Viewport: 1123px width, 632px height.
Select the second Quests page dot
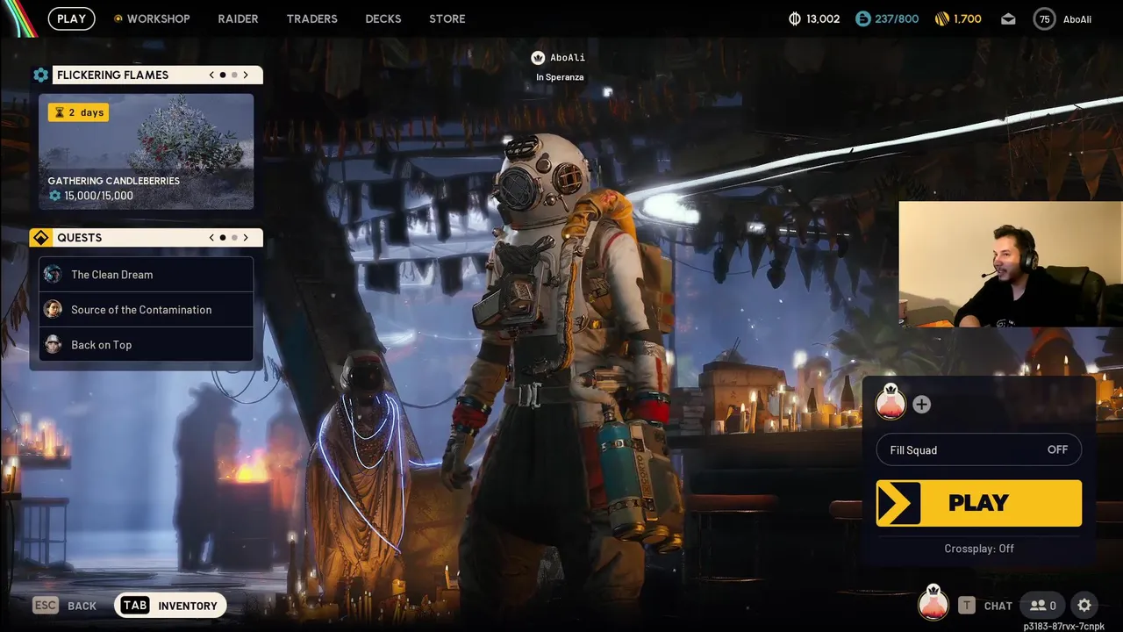coord(234,238)
